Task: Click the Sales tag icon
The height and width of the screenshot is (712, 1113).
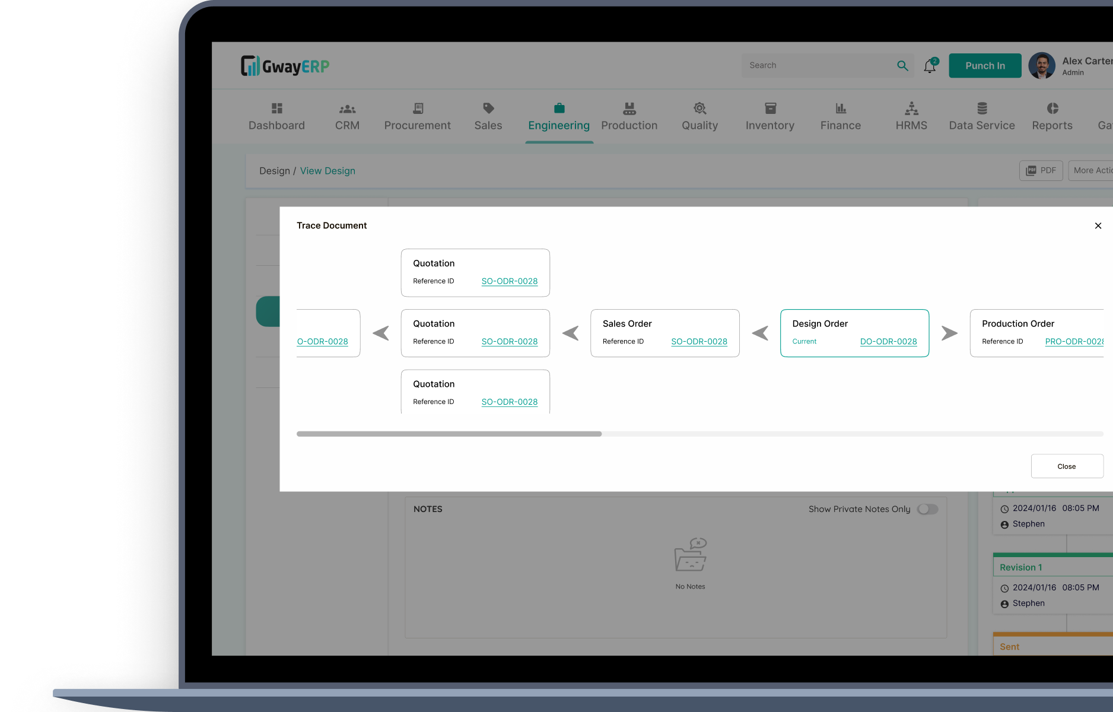Action: pyautogui.click(x=488, y=108)
